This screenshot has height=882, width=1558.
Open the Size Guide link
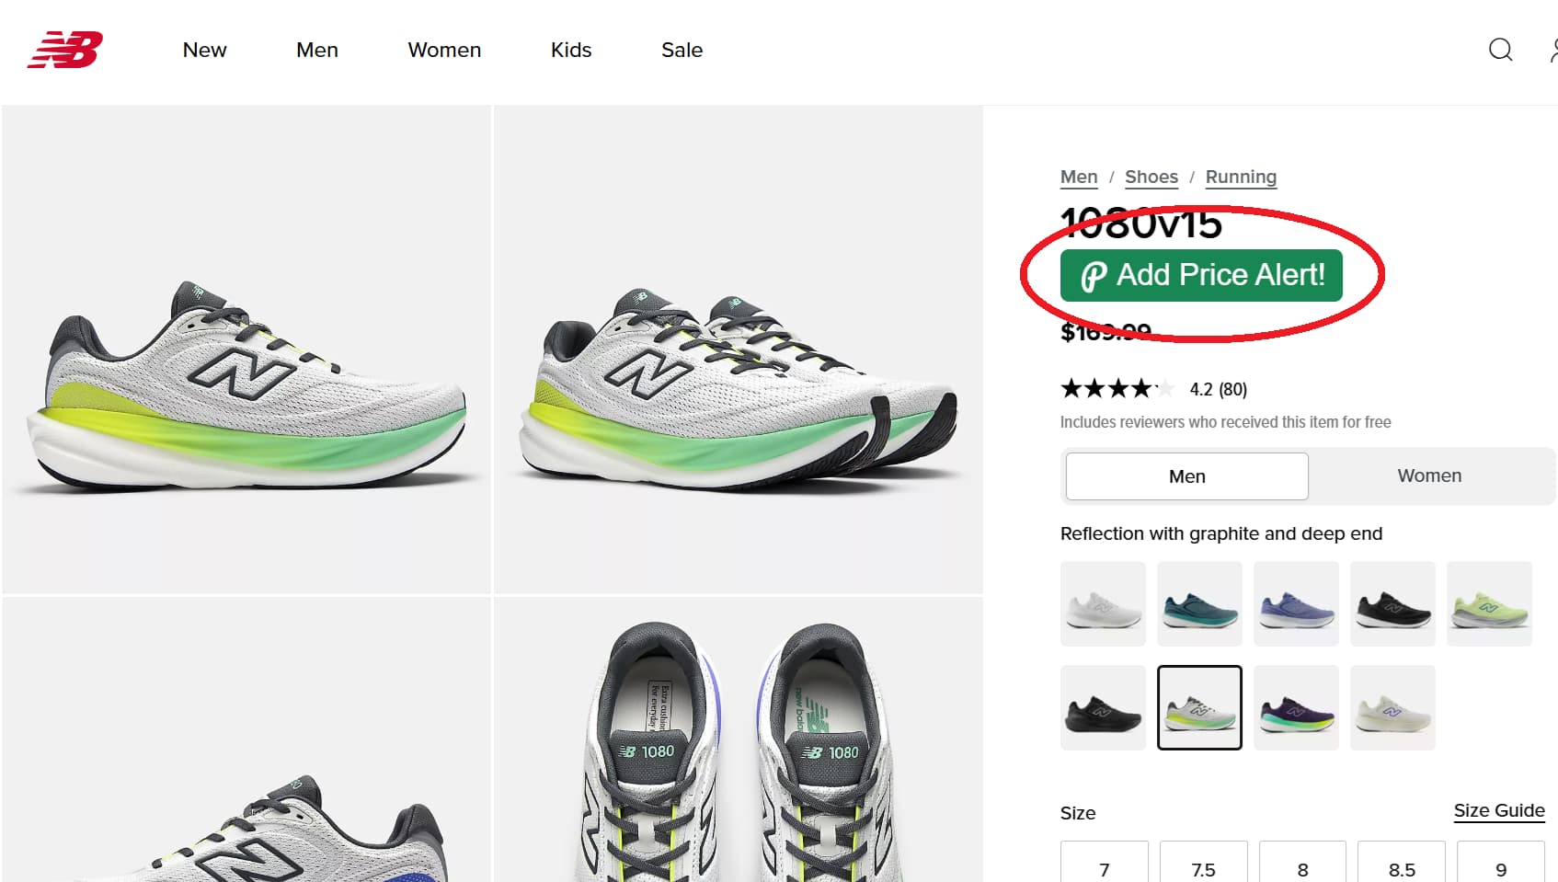pyautogui.click(x=1498, y=810)
